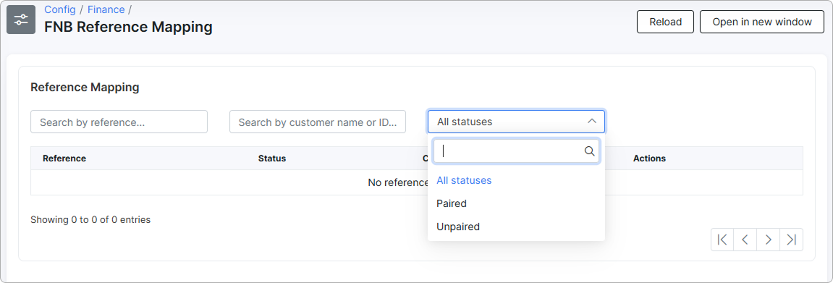Viewport: 833px width, 283px height.
Task: Open the Config breadcrumb link
Action: pyautogui.click(x=60, y=9)
